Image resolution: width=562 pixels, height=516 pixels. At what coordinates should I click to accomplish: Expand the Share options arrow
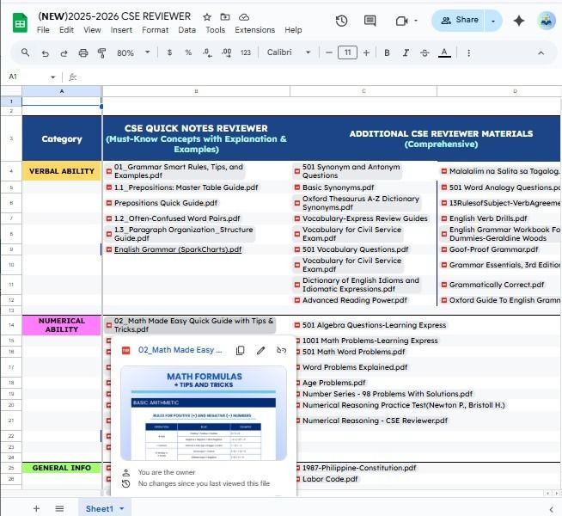(x=493, y=21)
